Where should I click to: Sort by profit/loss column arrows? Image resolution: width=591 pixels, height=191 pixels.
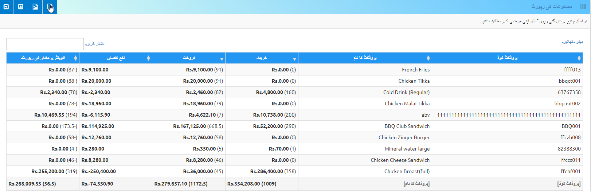click(x=148, y=58)
